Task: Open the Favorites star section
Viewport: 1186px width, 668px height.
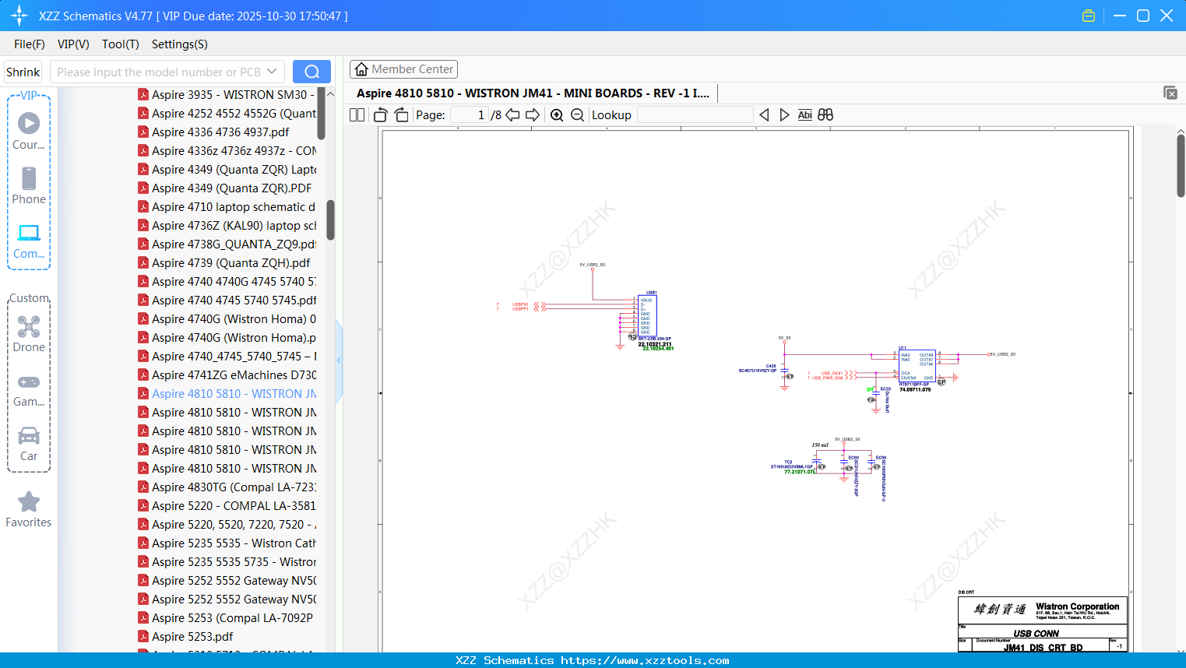Action: pyautogui.click(x=29, y=509)
